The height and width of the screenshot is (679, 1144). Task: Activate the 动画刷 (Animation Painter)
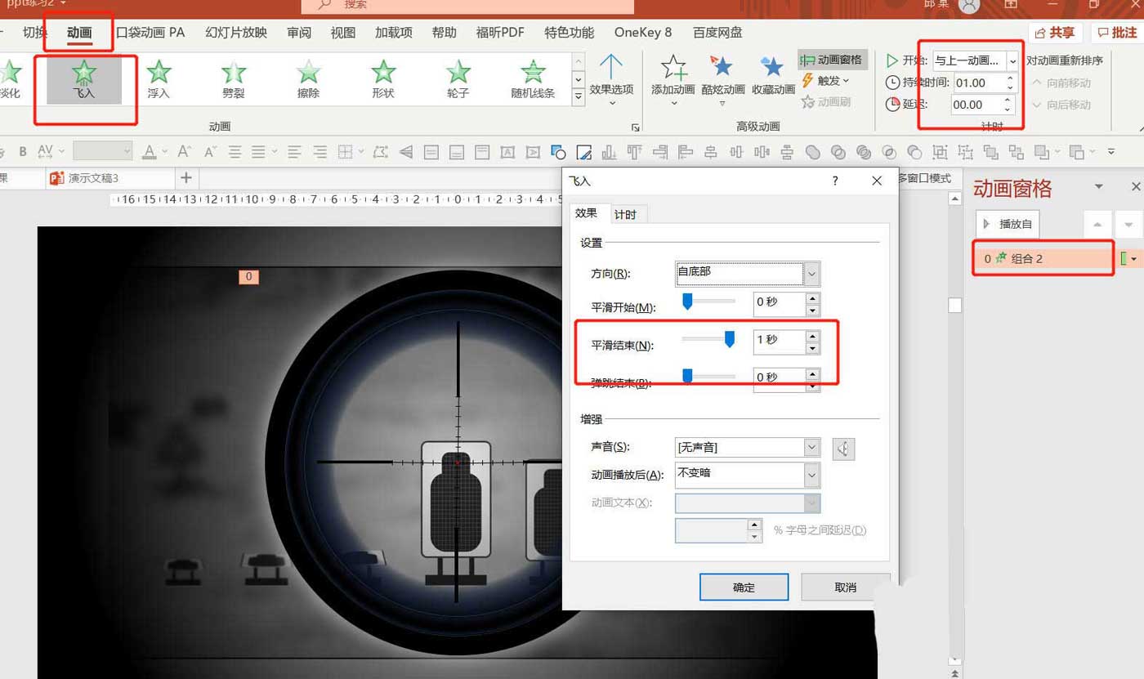coord(831,101)
